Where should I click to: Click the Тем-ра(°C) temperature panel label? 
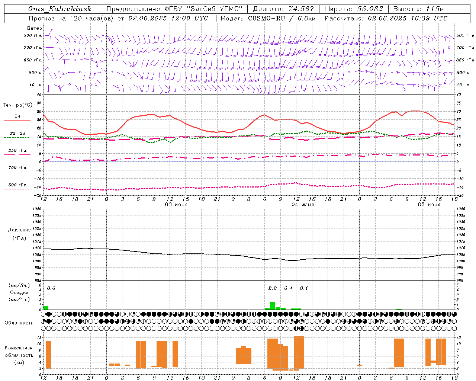[17, 105]
